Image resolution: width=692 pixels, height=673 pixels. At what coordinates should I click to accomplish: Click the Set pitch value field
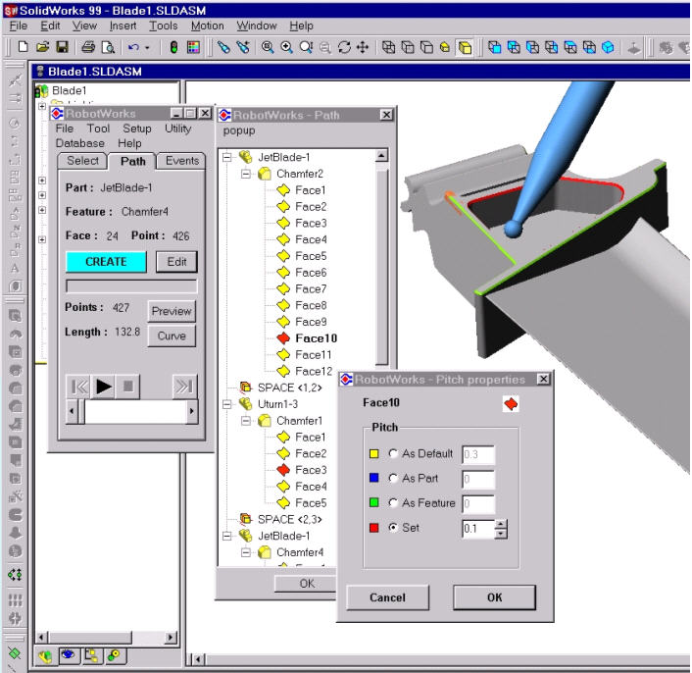pos(477,529)
